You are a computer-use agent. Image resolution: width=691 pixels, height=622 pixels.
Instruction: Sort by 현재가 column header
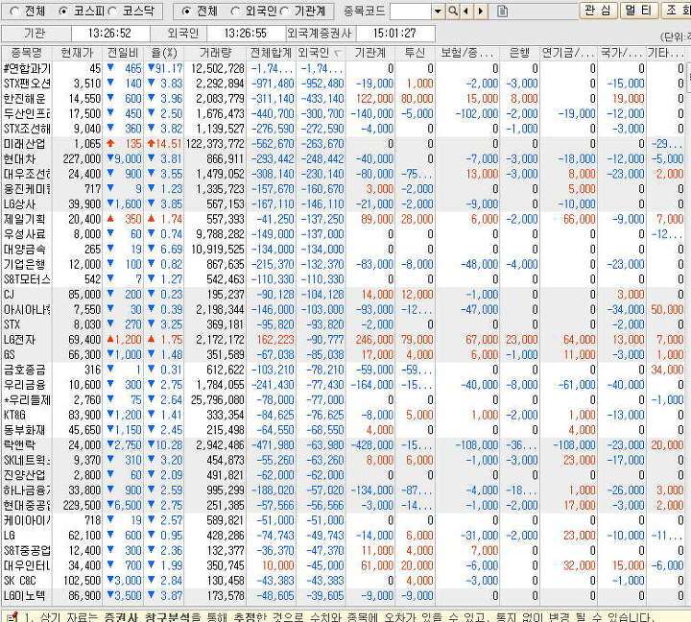77,54
